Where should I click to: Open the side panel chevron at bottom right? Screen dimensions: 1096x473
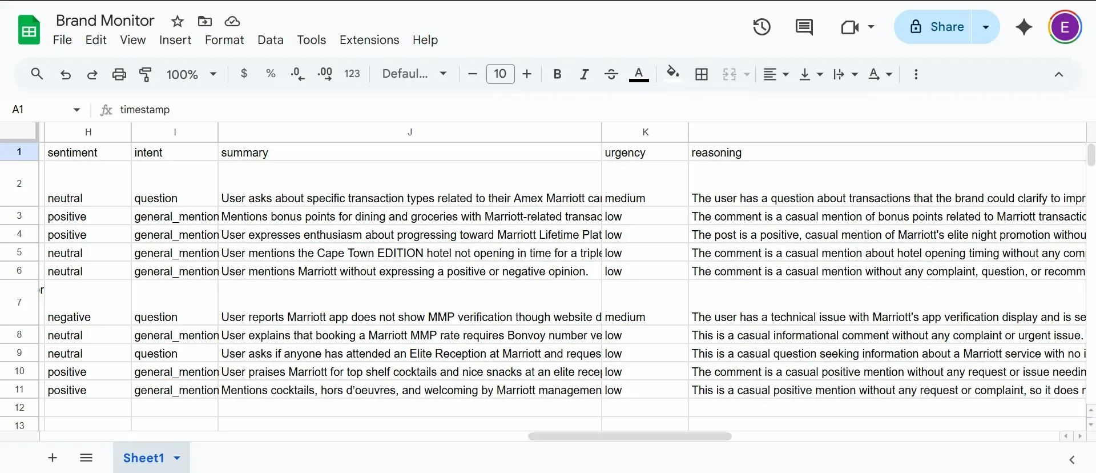click(1071, 460)
